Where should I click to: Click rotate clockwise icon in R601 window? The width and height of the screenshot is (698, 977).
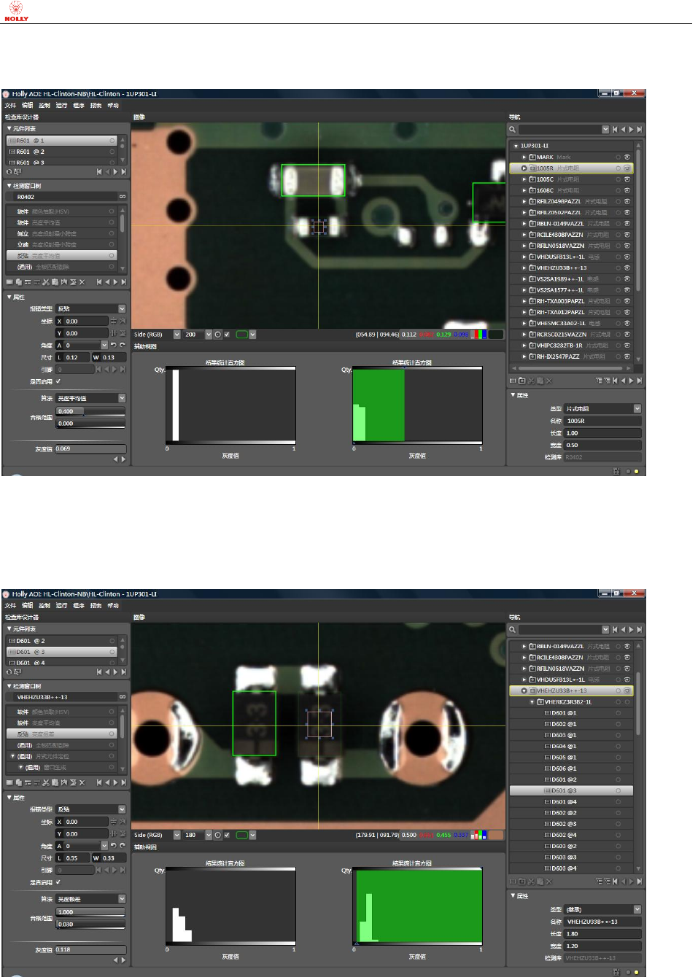pos(122,346)
